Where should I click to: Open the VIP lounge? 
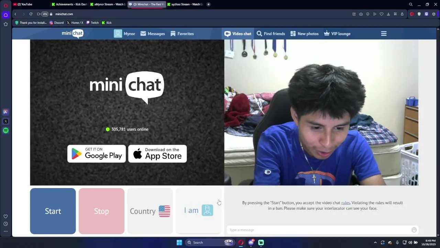[337, 34]
